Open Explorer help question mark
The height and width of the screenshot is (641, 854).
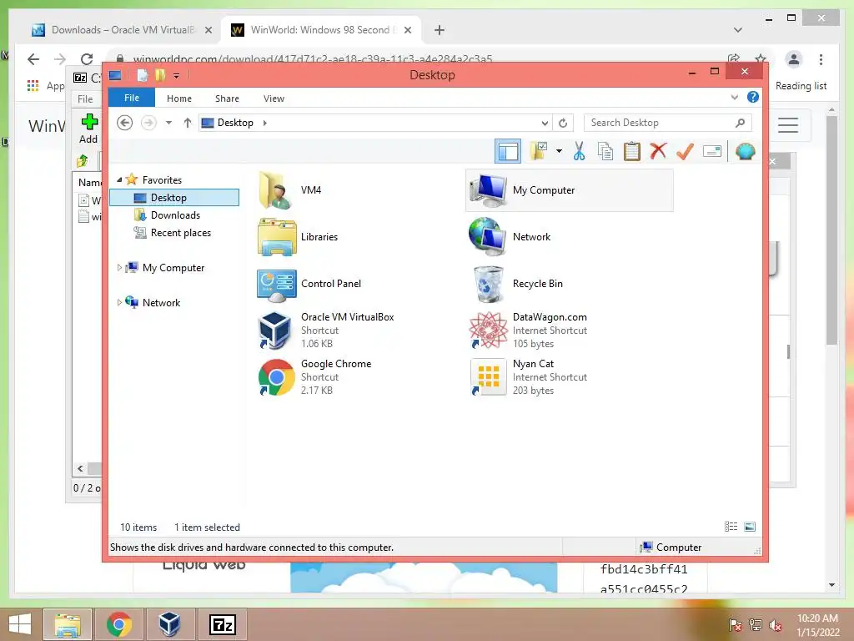[x=753, y=97]
